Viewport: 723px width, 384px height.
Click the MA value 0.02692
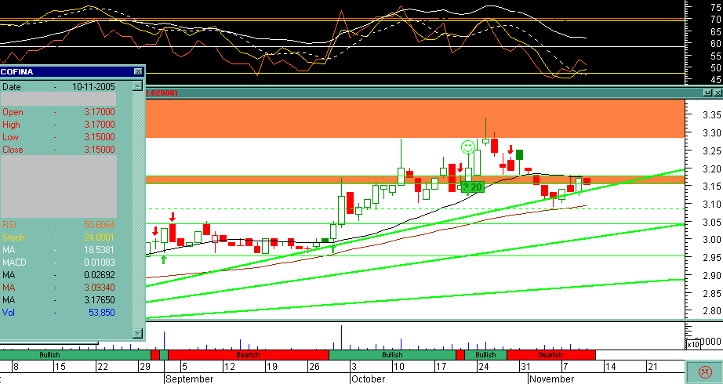[99, 275]
